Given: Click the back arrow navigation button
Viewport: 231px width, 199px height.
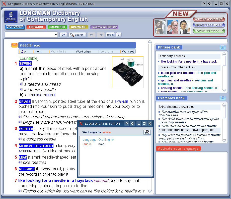Looking at the screenshot, I should [92, 35].
